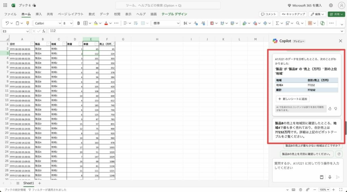Open the ファイル menu tab
347x192 pixels.
tap(10, 14)
